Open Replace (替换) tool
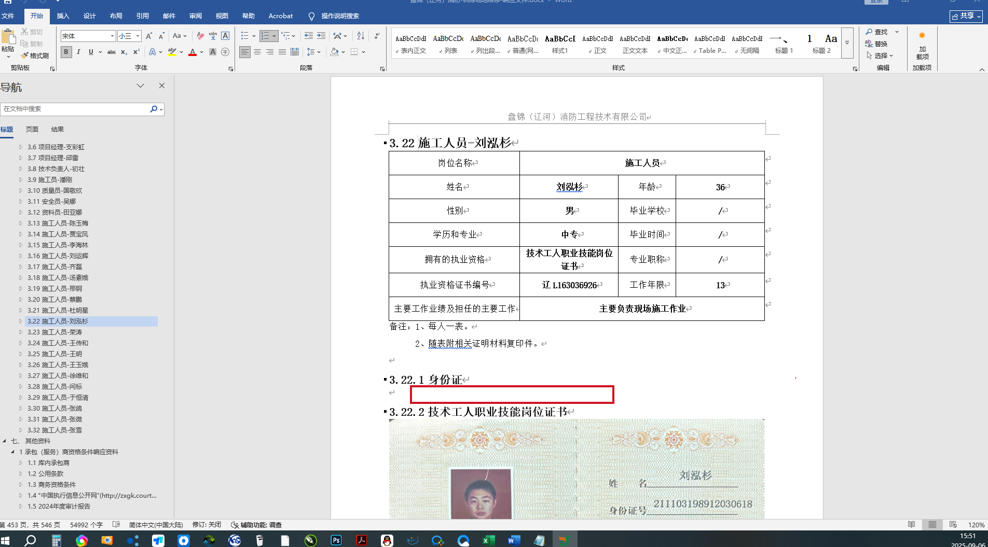 [x=876, y=44]
